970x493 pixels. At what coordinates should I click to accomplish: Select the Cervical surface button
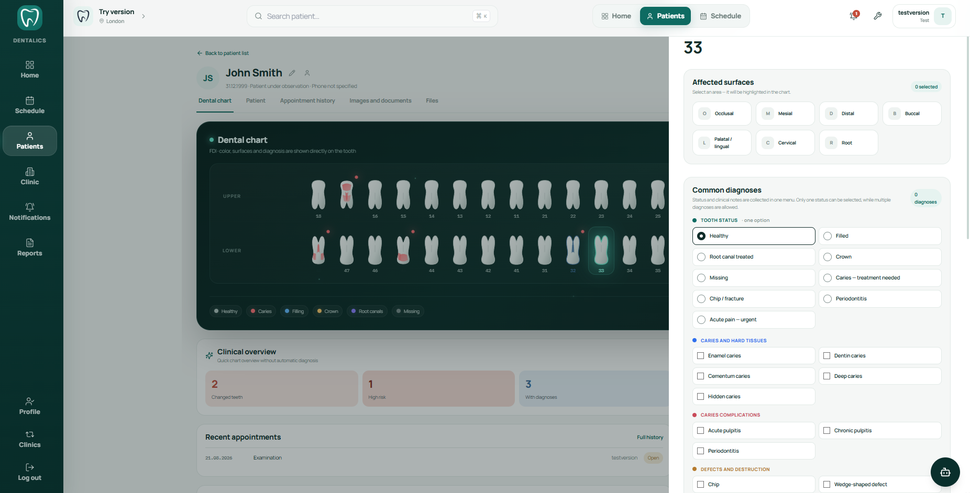[785, 143]
